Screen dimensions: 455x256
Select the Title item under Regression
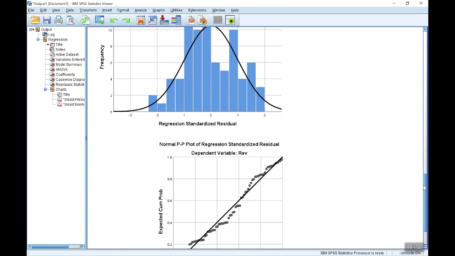59,44
